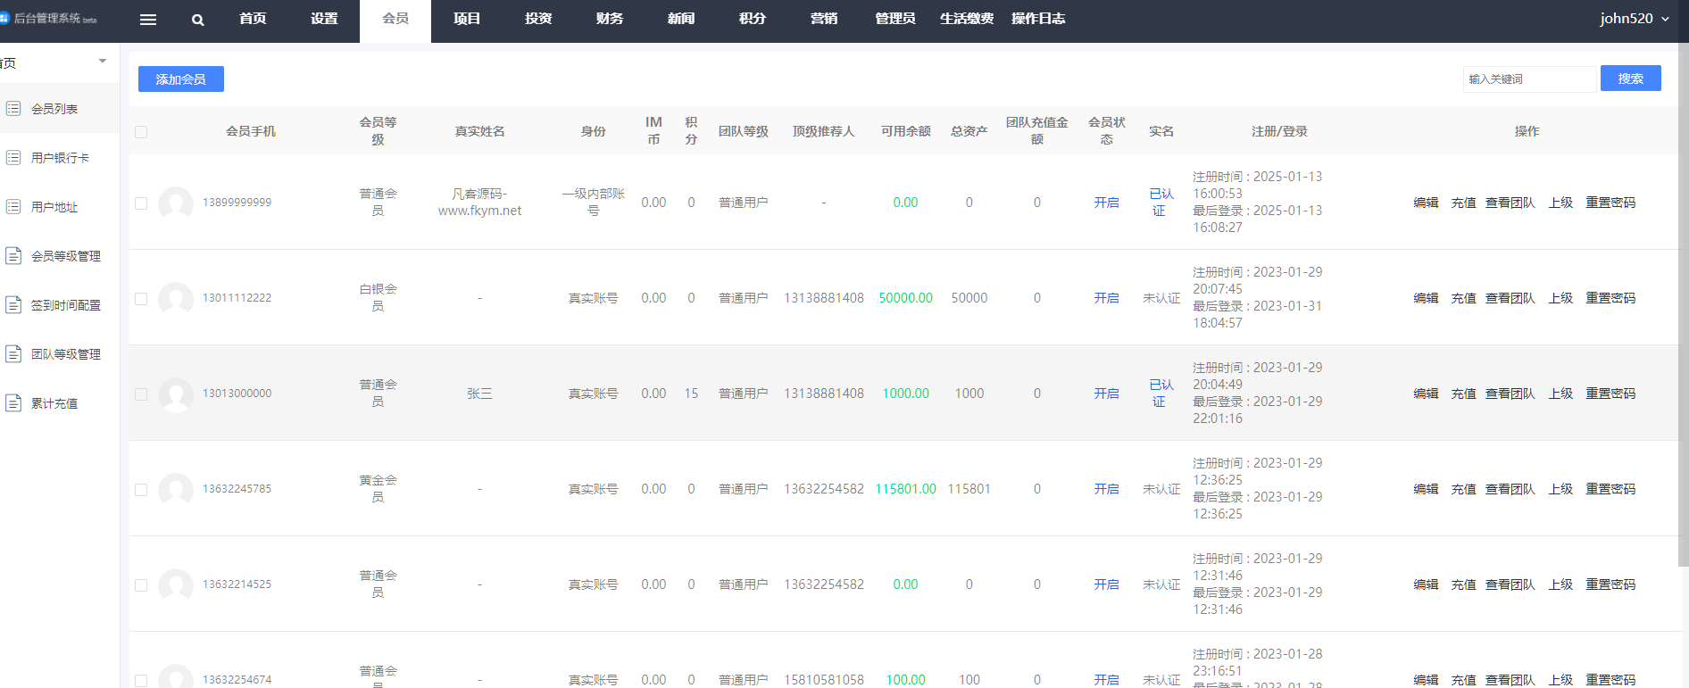Click the 用户银行卡 sidebar icon
Screen dimensions: 1689x688
[13, 158]
